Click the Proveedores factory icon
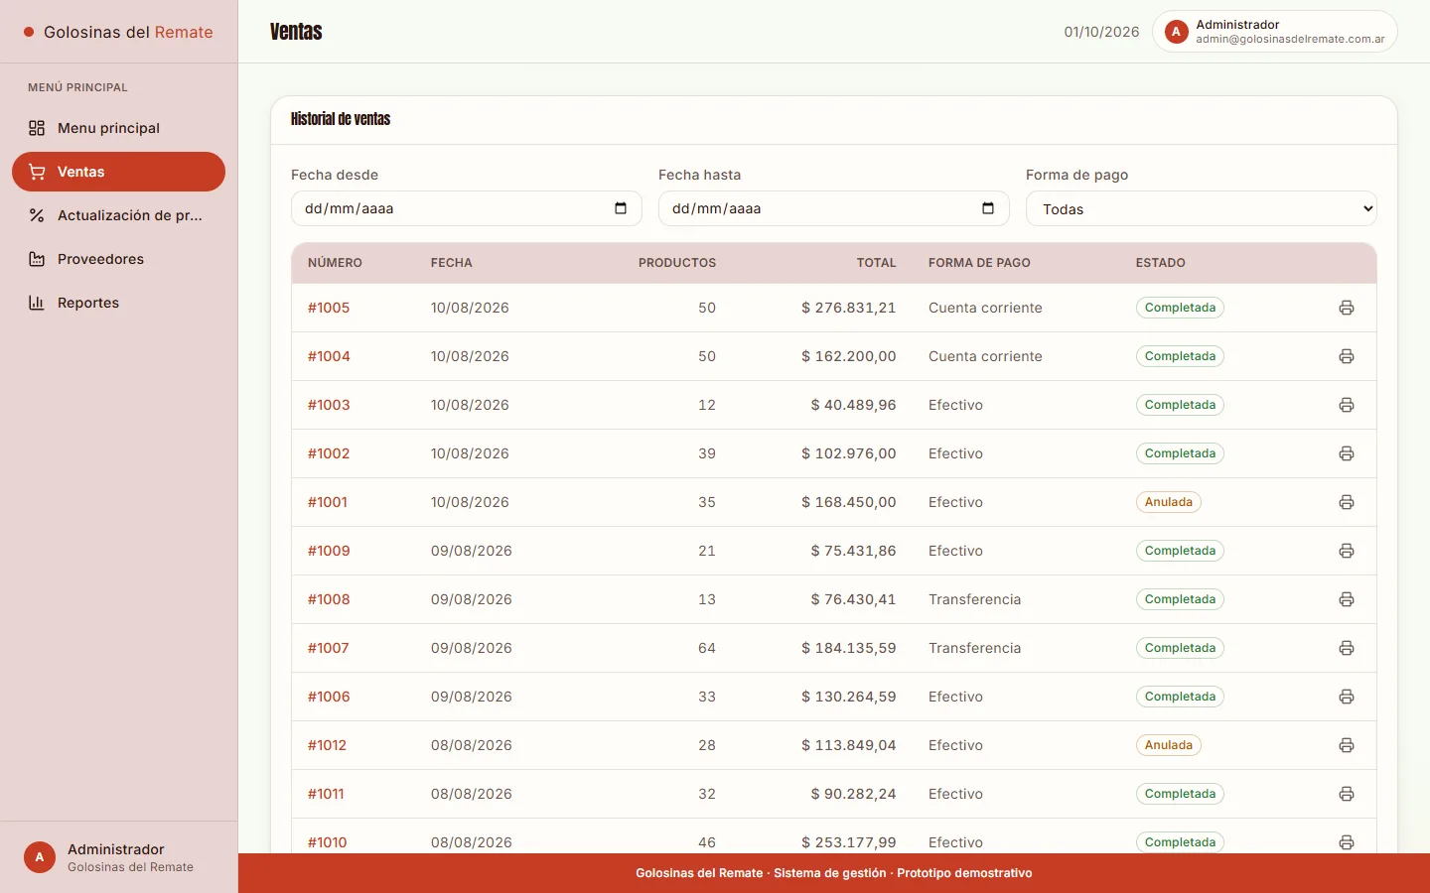 coord(37,259)
